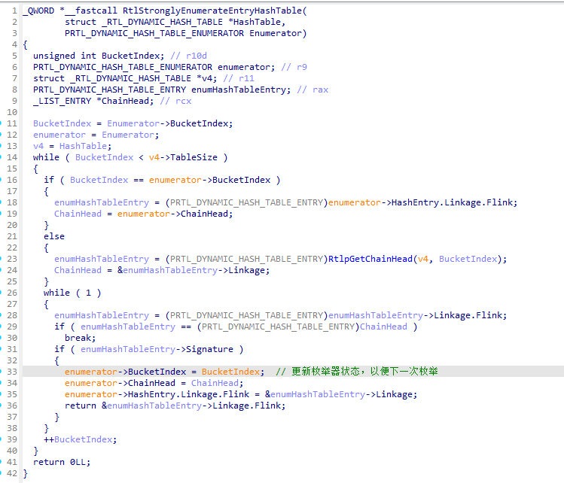Click _RTL_DYNAMIC_HASH_TABLE type on line 2
The height and width of the screenshot is (483, 564).
pos(162,22)
